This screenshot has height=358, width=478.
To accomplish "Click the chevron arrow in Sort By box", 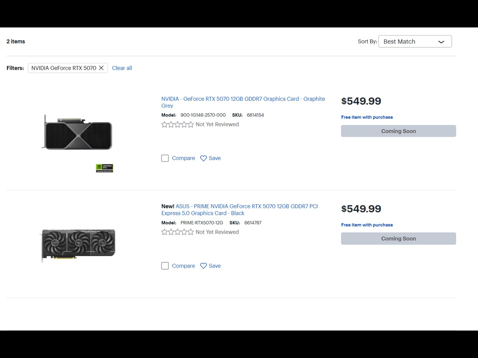I will click(x=441, y=42).
